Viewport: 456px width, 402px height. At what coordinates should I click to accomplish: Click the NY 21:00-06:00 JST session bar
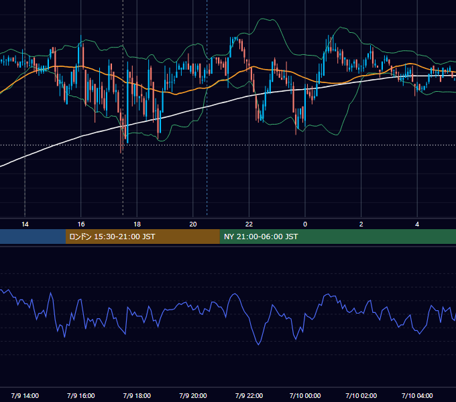(x=337, y=237)
